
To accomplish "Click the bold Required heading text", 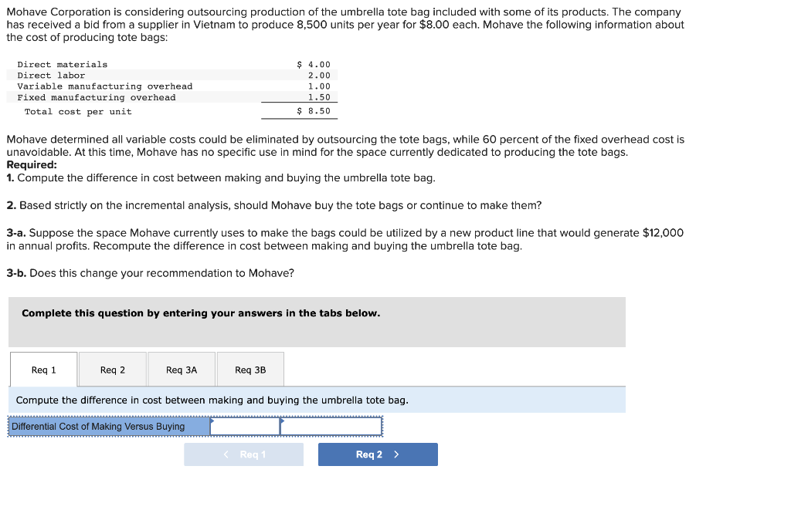I will coord(29,164).
